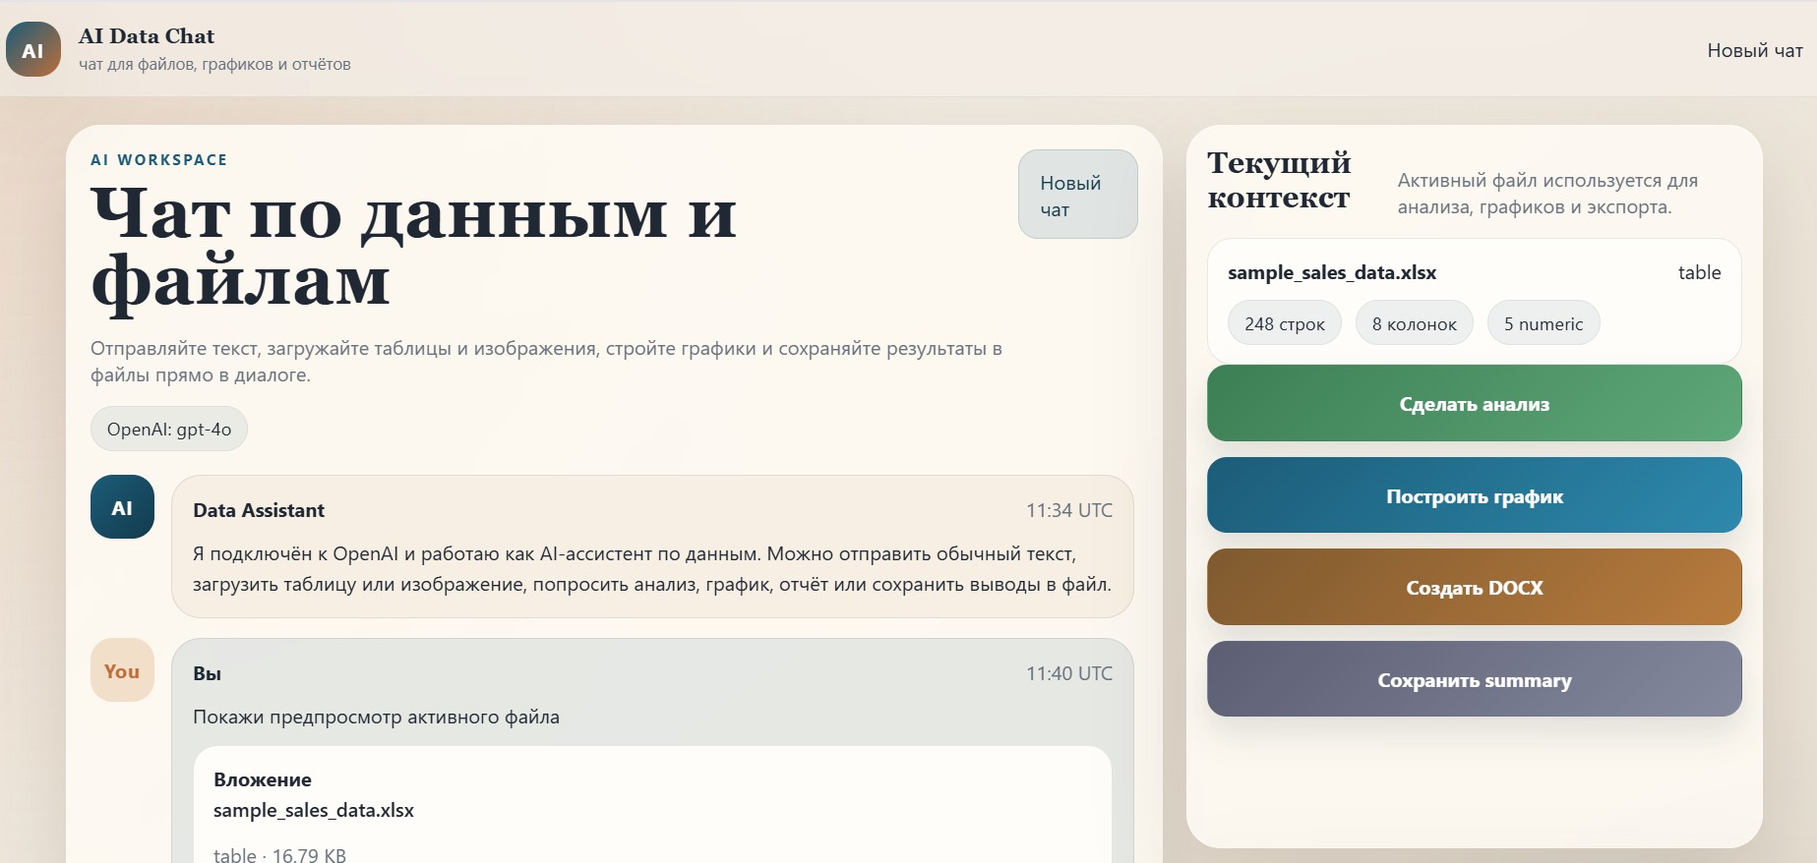Click the message text Покажи предпросмотр активного файла

coord(376,717)
